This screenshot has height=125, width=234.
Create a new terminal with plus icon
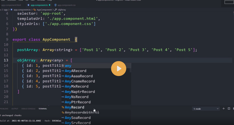tap(224, 109)
